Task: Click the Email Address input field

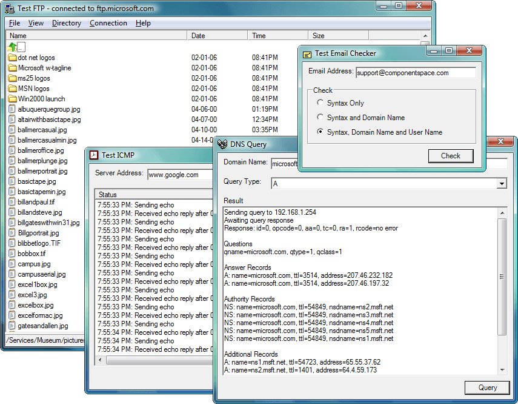Action: pos(416,73)
